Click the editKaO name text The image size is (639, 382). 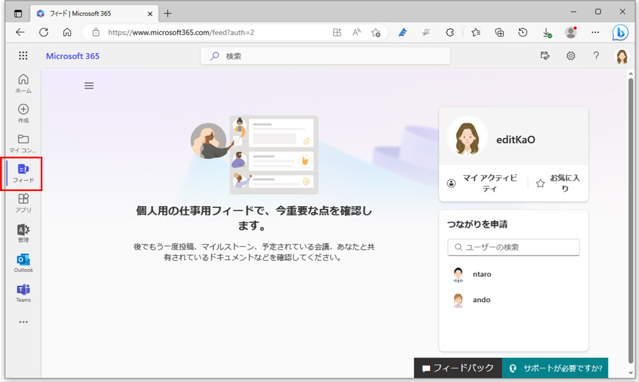516,140
